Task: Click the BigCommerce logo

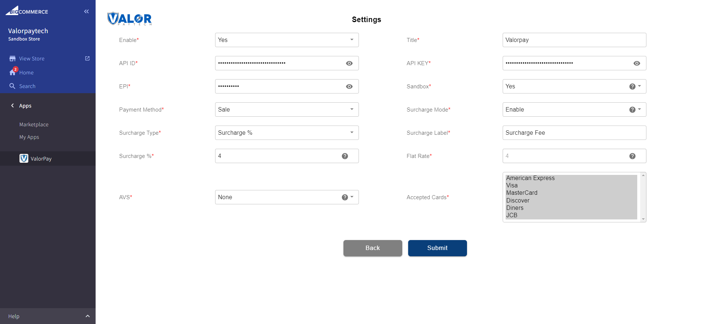Action: coord(27,11)
